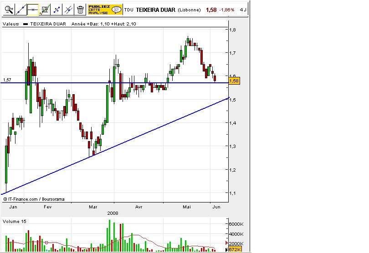The image size is (369, 253).
Task: Click the Volume 15 panel label
Action: tap(15, 222)
